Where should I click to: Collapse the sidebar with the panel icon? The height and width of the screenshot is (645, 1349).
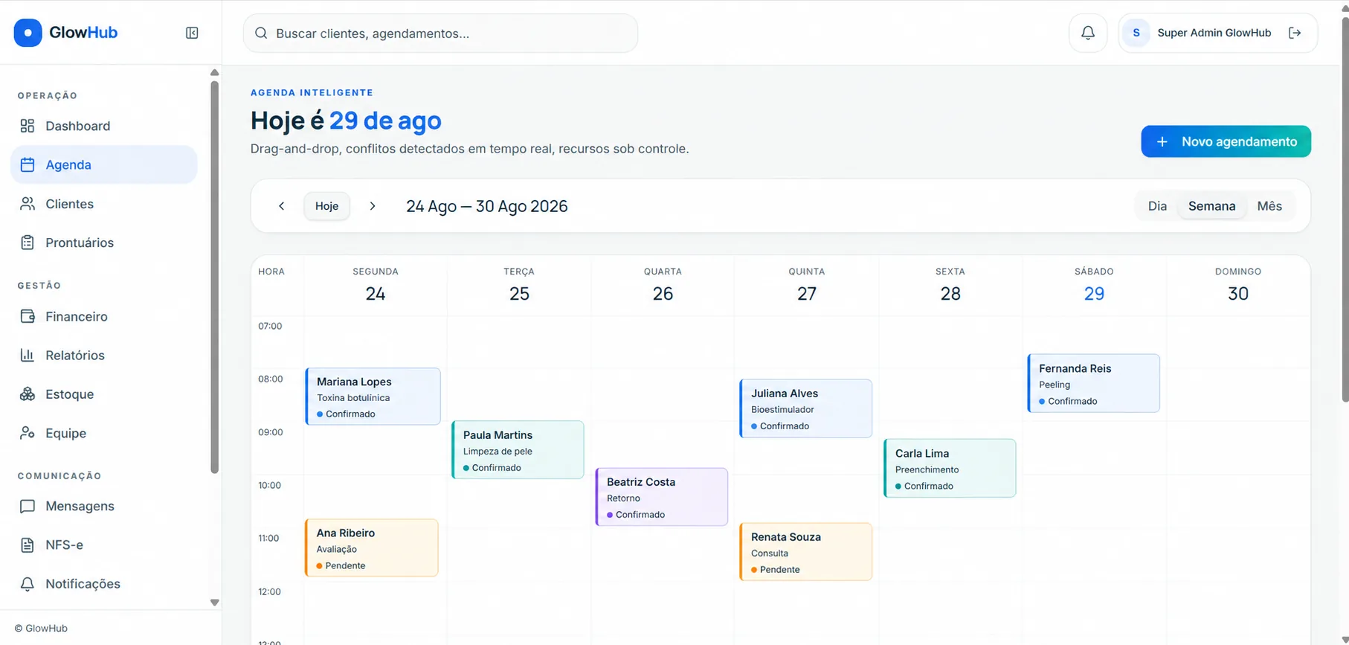coord(192,33)
